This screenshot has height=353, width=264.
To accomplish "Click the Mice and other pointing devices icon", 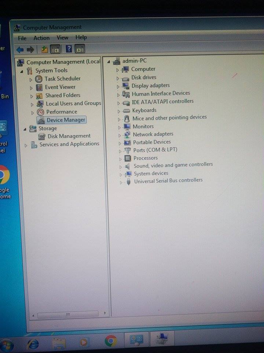I will [127, 118].
